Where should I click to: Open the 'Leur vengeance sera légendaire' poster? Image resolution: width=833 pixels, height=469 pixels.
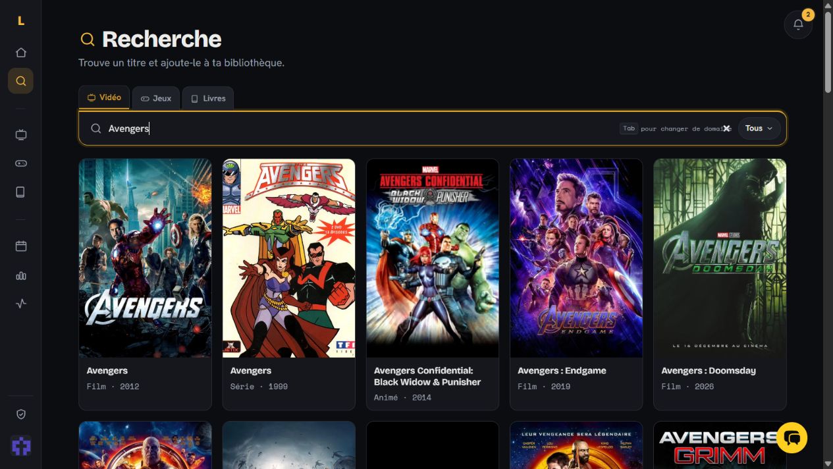pos(576,445)
